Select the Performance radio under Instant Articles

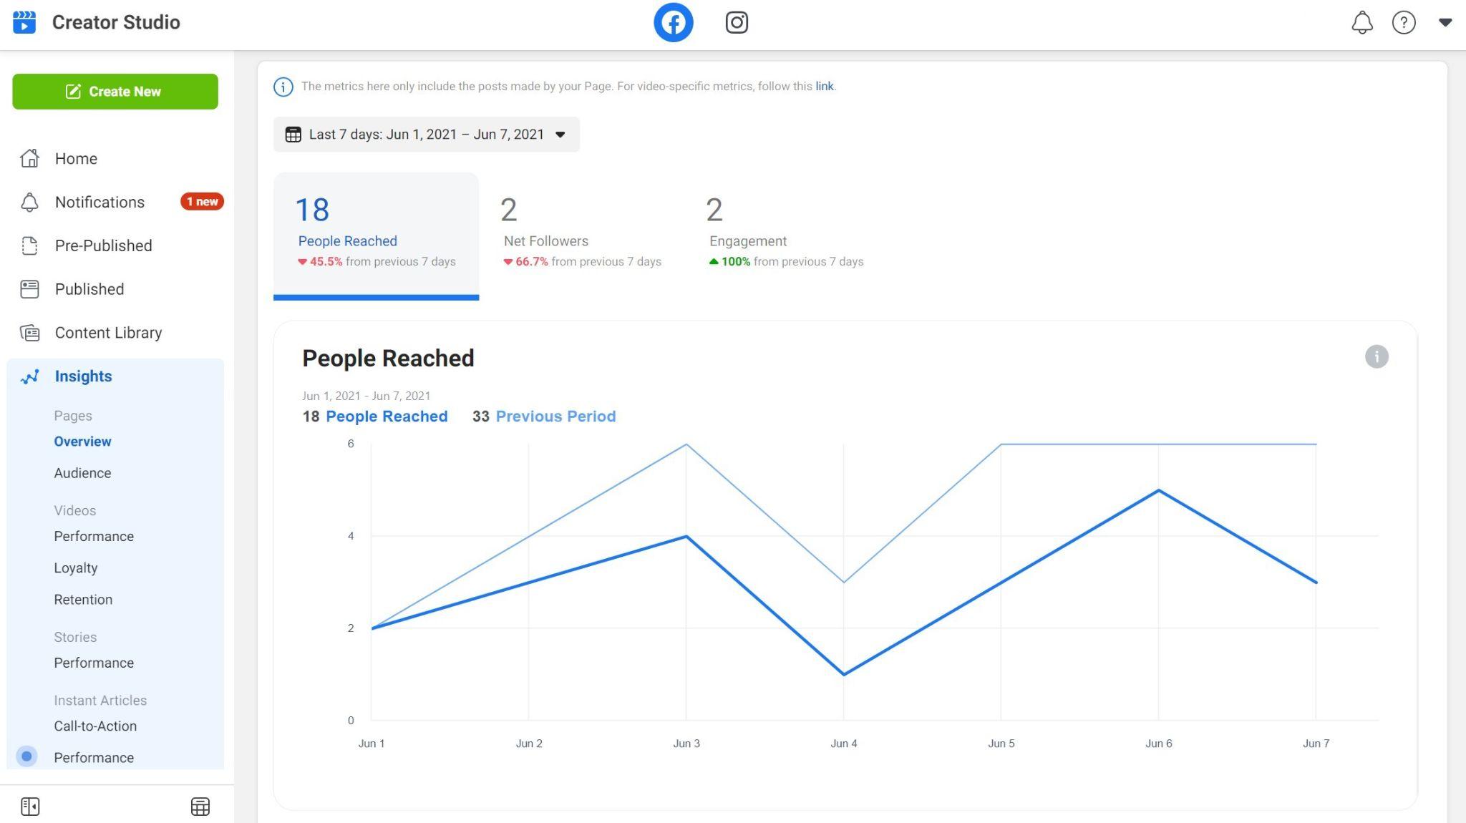click(x=27, y=756)
